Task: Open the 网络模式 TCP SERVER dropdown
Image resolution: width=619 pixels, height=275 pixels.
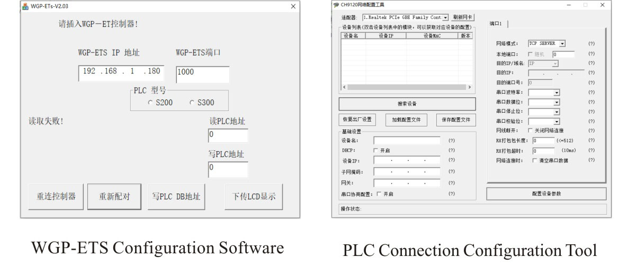Action: coord(562,44)
